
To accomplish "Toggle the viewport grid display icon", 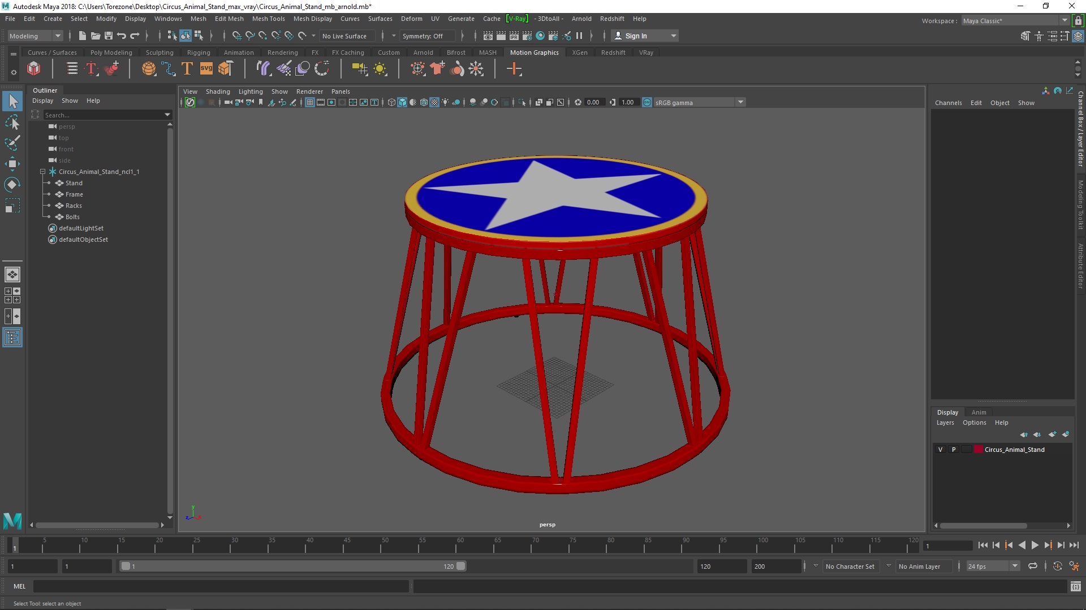I will pos(310,102).
